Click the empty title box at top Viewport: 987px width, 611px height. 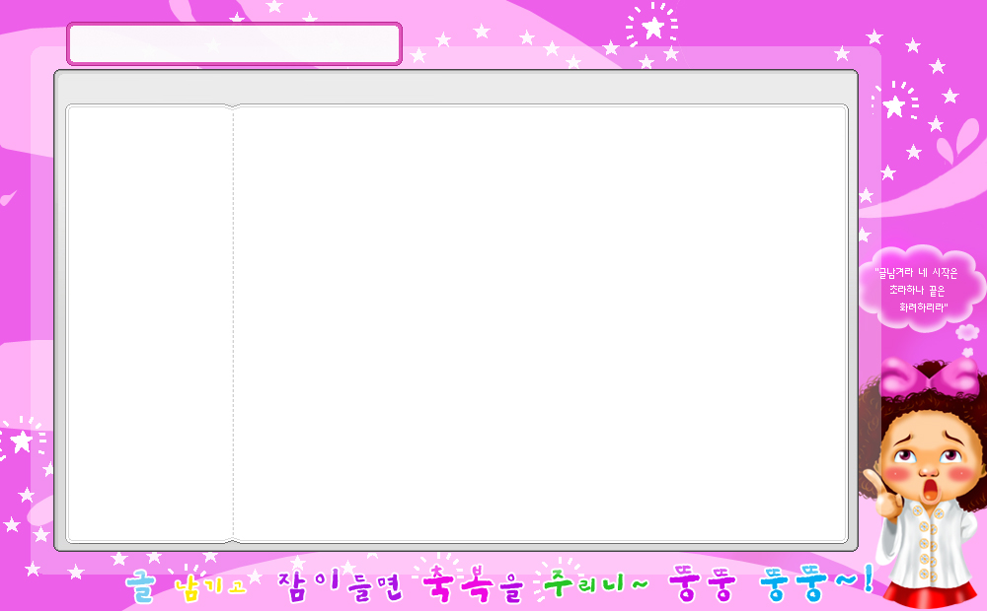(234, 44)
